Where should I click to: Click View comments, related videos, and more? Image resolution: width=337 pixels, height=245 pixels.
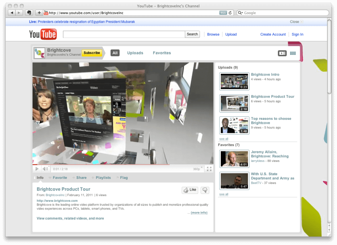[70, 218]
